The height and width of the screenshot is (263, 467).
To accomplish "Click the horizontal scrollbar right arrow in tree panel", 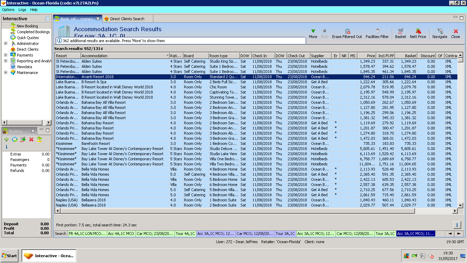I will [48, 123].
